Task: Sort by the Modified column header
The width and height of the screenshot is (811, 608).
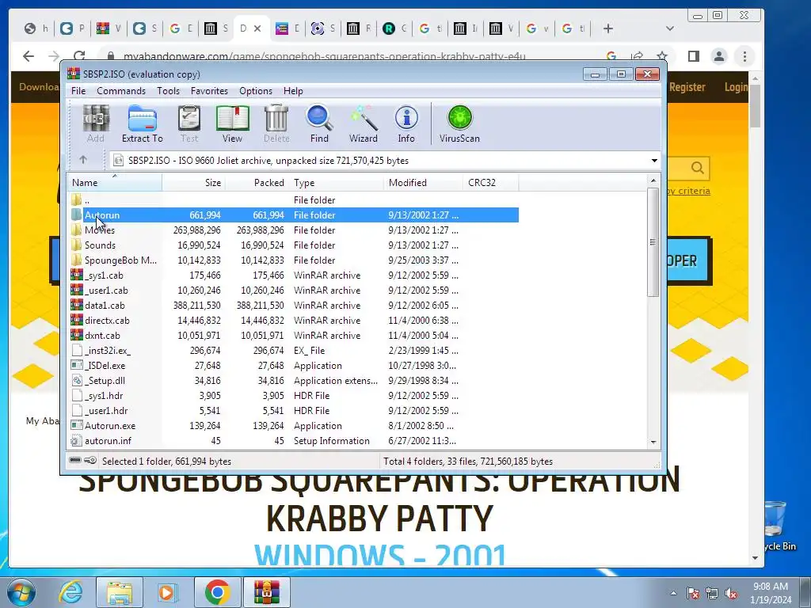Action: (x=423, y=183)
